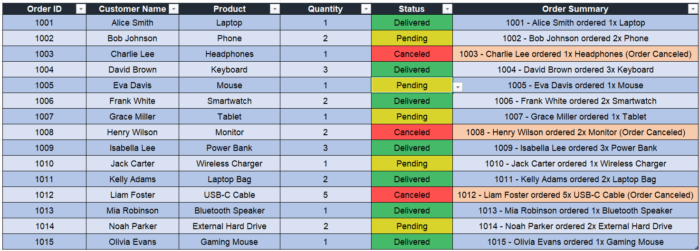Image resolution: width=699 pixels, height=251 pixels.
Task: Select the Olivia Evans customer cell
Action: click(x=133, y=242)
